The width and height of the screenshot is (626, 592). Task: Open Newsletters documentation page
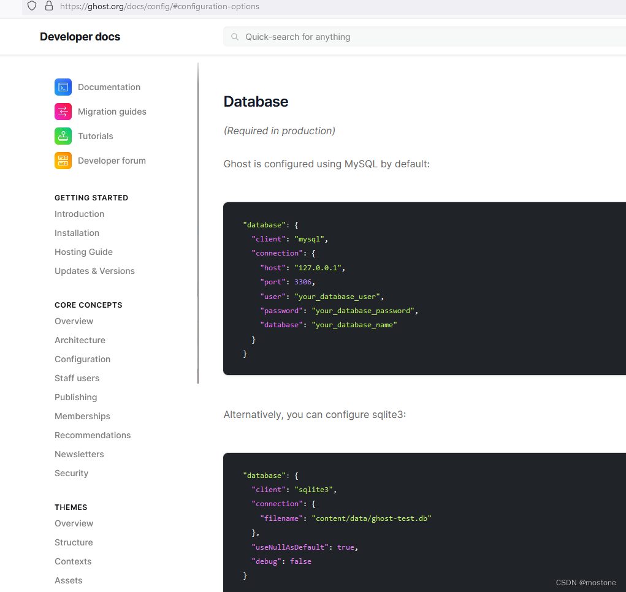[79, 454]
